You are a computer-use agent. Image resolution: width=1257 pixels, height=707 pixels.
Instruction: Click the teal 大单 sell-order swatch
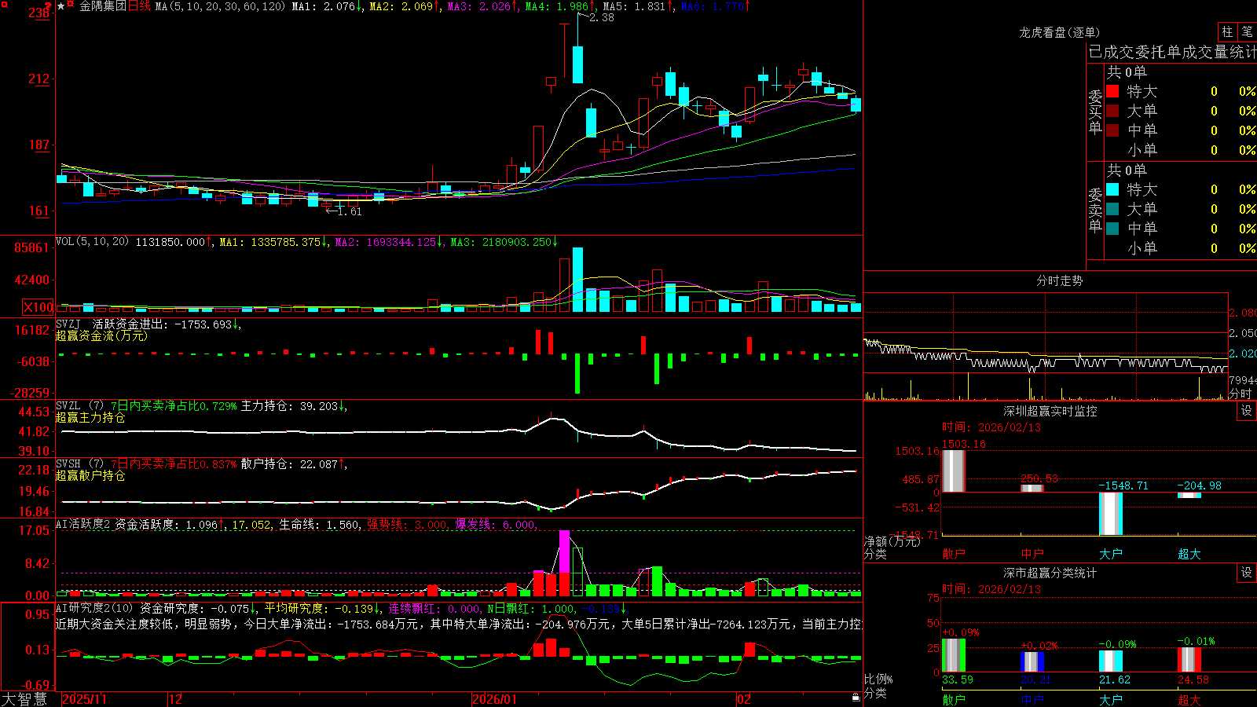coord(1112,209)
